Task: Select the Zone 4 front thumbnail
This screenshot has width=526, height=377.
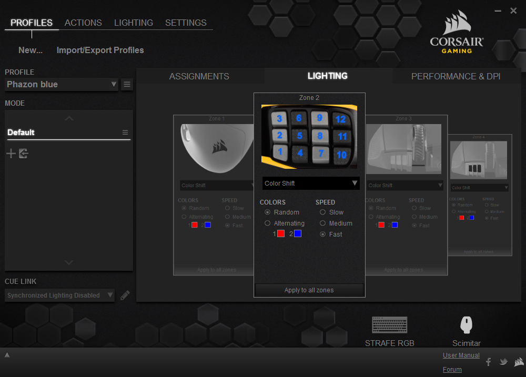Action: 478,160
